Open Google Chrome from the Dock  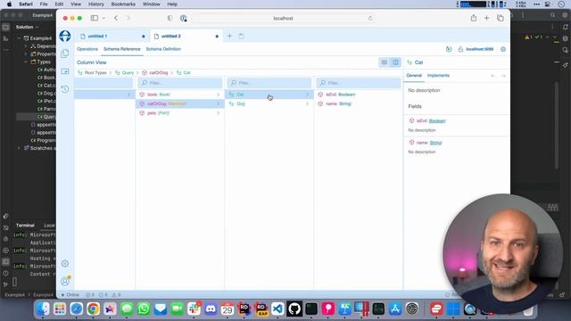pyautogui.click(x=93, y=309)
